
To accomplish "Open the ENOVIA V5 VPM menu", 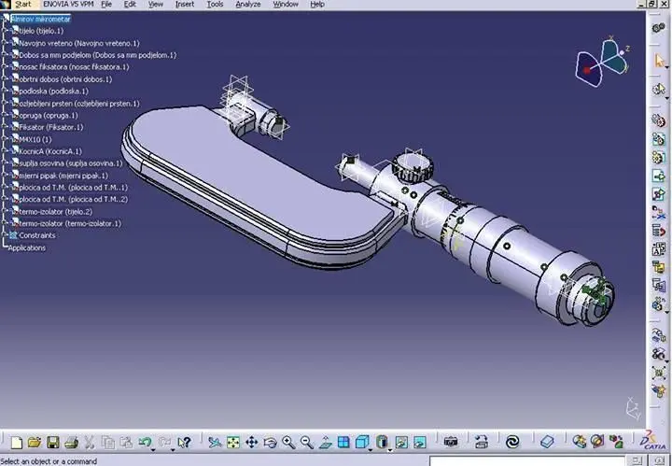I will [x=68, y=5].
